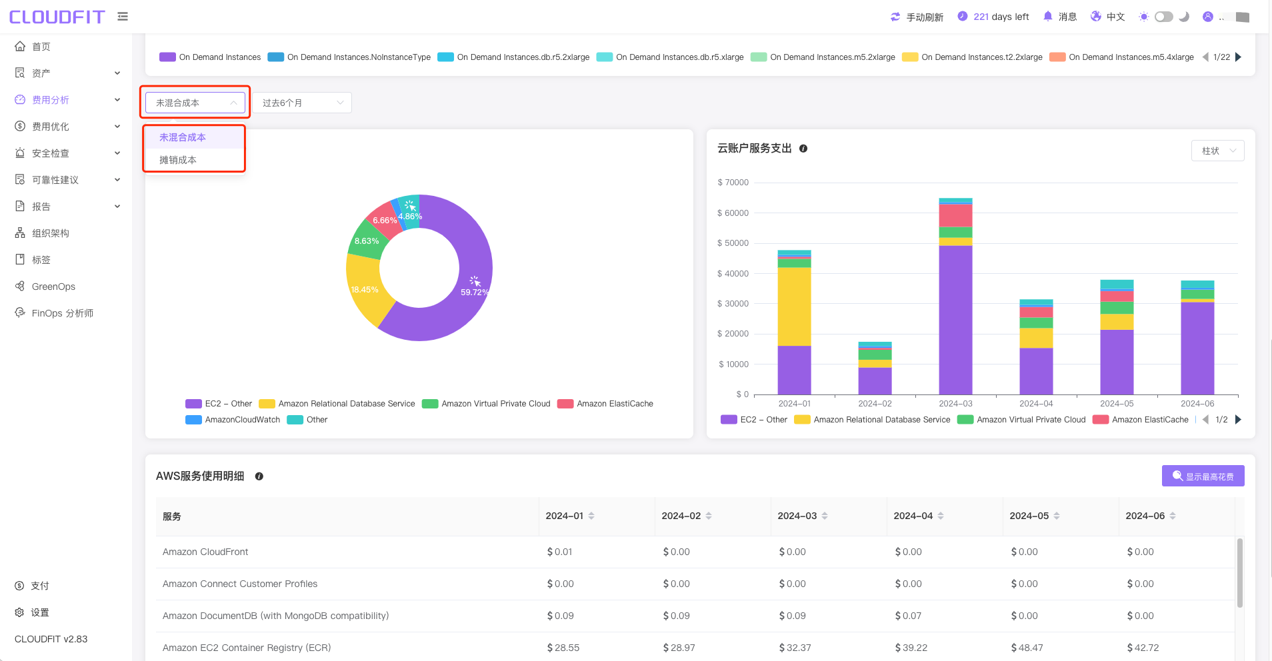Toggle Amazon Virtual Private Cloud donut legend
Screen dimensions: 1272x661
point(486,404)
